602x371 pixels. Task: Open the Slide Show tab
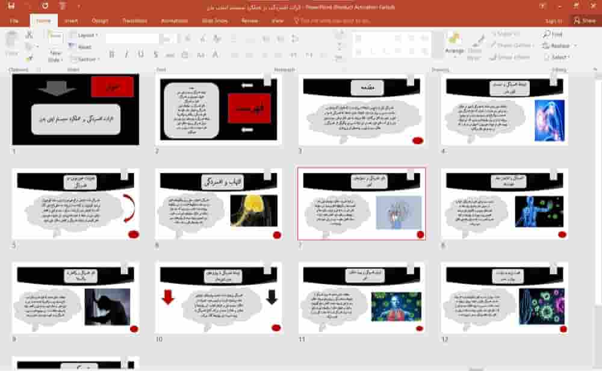[214, 20]
